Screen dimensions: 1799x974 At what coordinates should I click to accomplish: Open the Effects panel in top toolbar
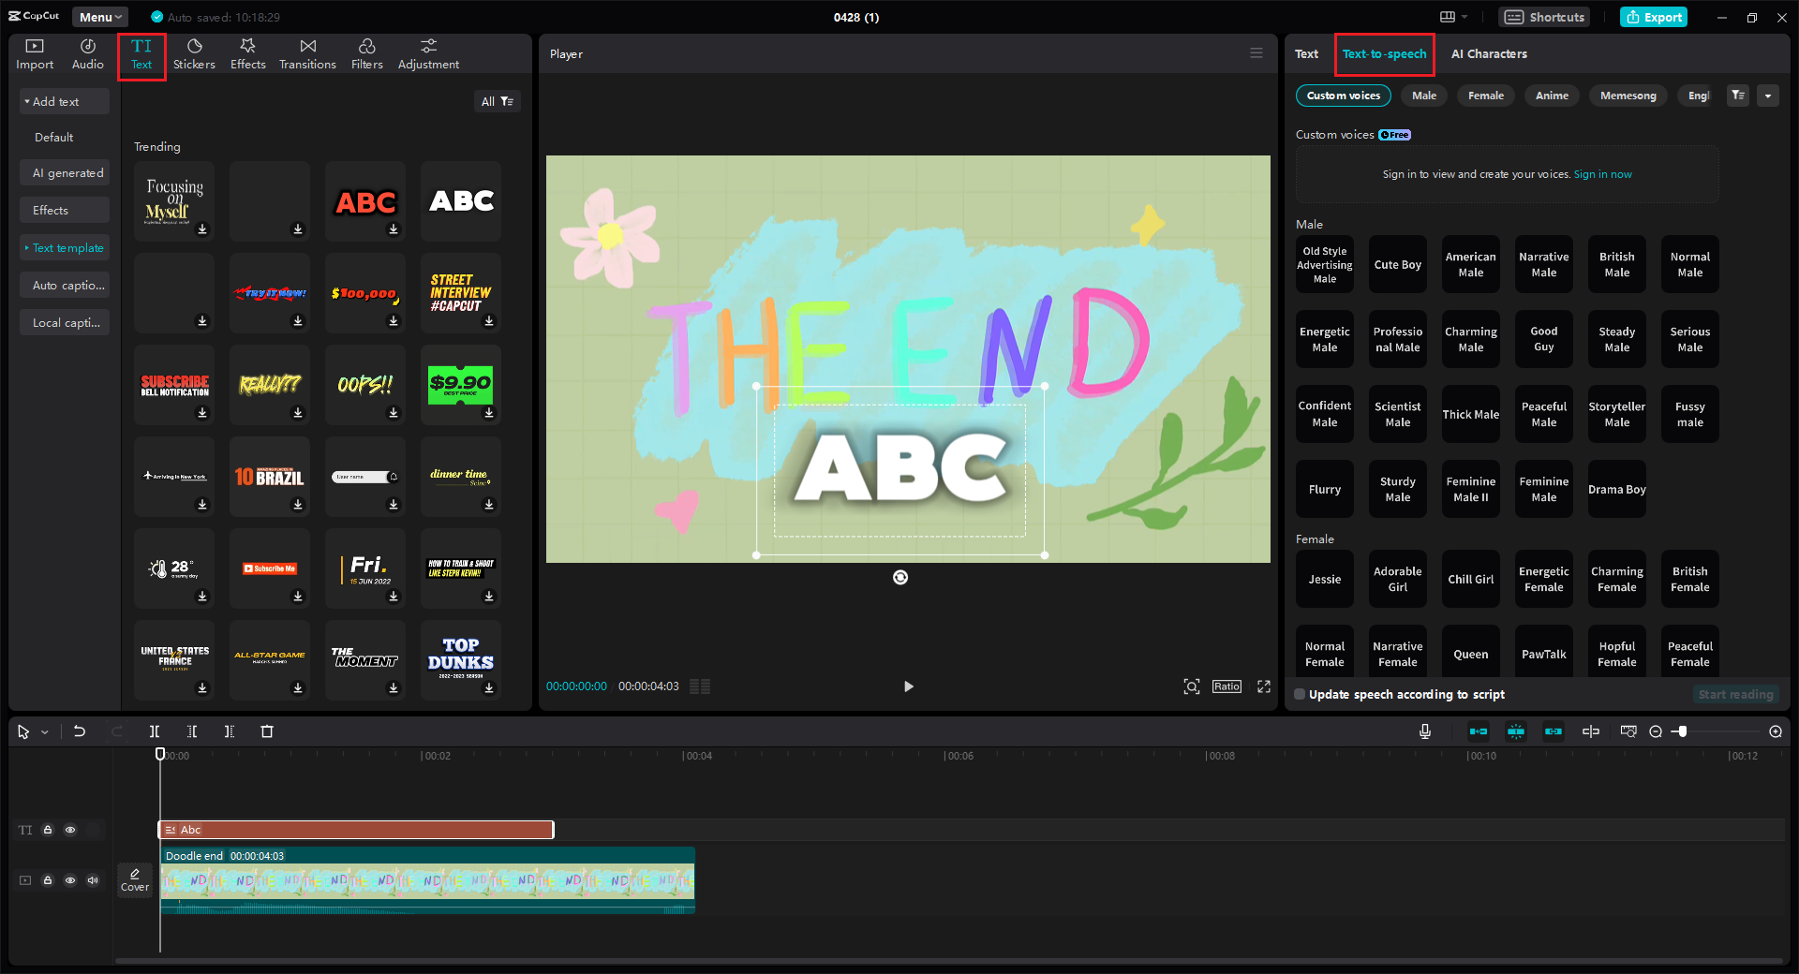tap(248, 55)
